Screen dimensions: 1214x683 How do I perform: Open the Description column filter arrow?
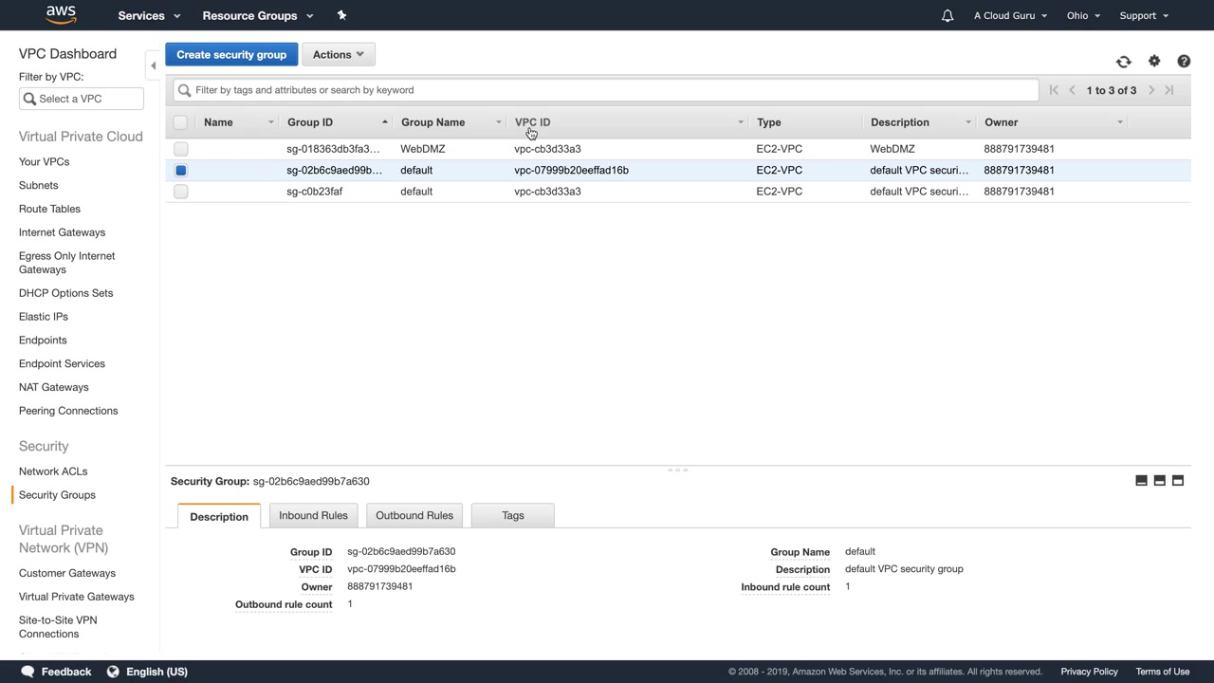point(967,122)
